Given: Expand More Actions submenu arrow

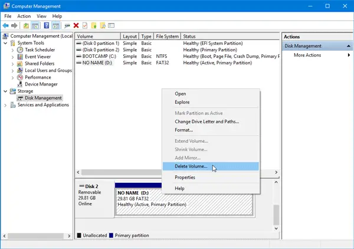Looking at the screenshot, I should (349, 55).
